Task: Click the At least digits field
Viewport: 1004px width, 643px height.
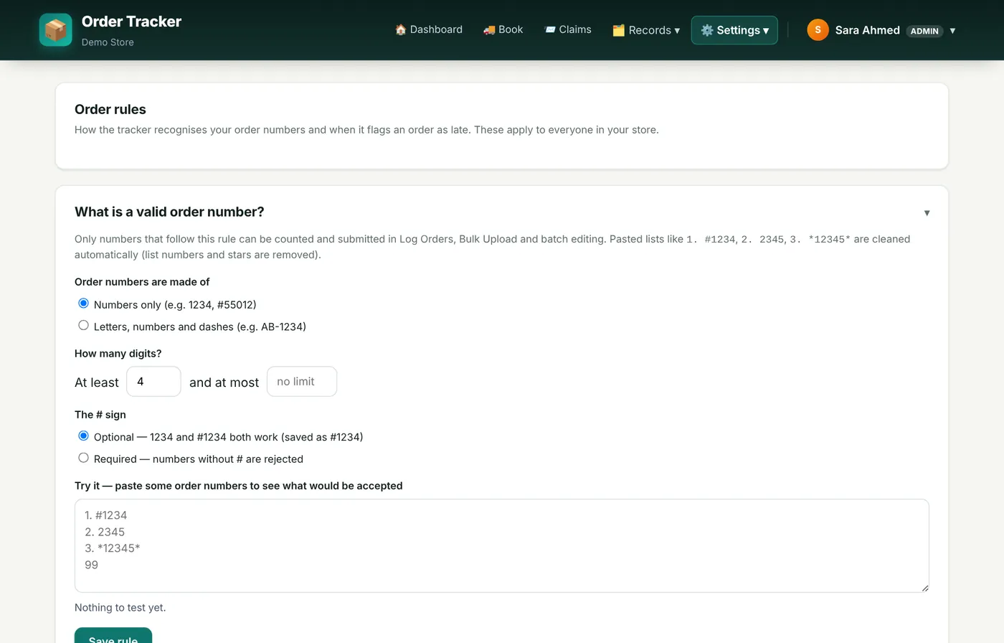Action: [x=153, y=382]
